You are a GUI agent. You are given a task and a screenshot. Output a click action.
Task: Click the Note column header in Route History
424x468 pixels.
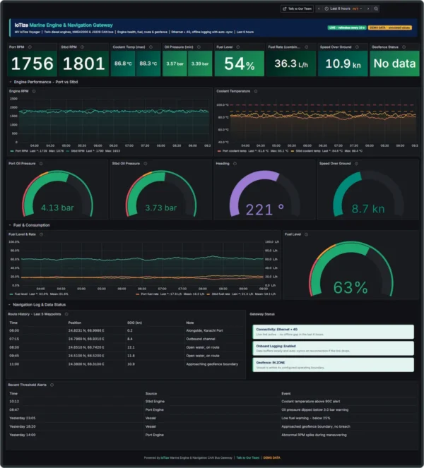(x=190, y=323)
